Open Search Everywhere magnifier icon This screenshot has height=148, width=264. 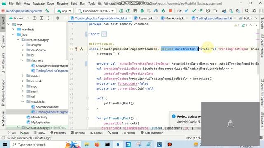pos(247,11)
